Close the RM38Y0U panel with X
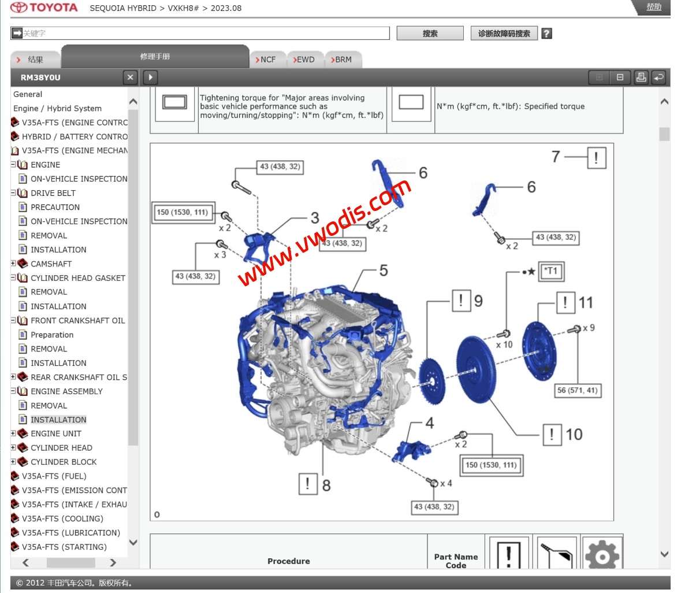The height and width of the screenshot is (593, 681). [x=130, y=77]
